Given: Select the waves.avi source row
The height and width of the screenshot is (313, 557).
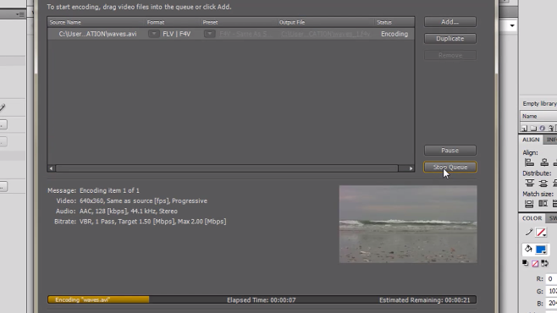Looking at the screenshot, I should tap(231, 34).
